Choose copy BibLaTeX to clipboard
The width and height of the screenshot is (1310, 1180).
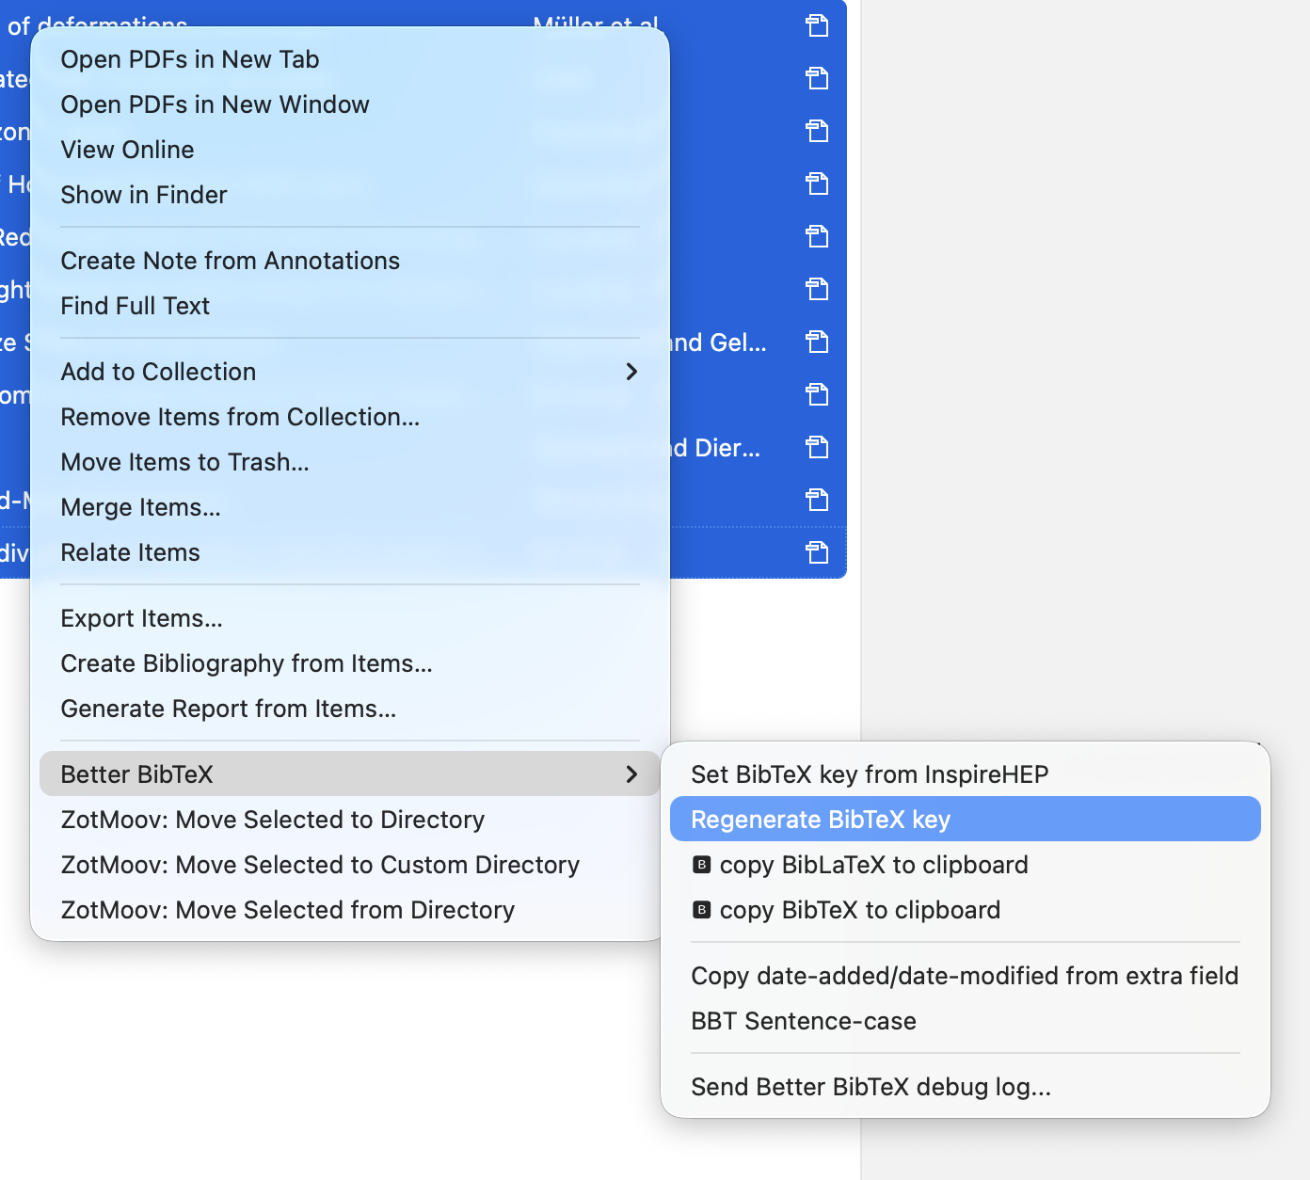click(966, 865)
